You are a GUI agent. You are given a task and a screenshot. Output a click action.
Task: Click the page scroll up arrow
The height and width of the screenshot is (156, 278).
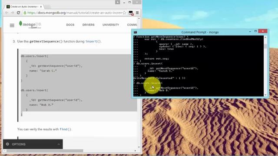[139, 18]
